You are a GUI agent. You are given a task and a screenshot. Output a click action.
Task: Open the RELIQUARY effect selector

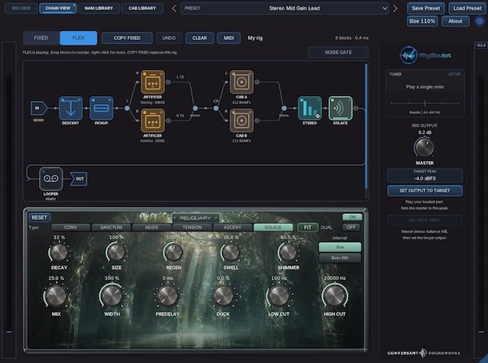pyautogui.click(x=195, y=218)
